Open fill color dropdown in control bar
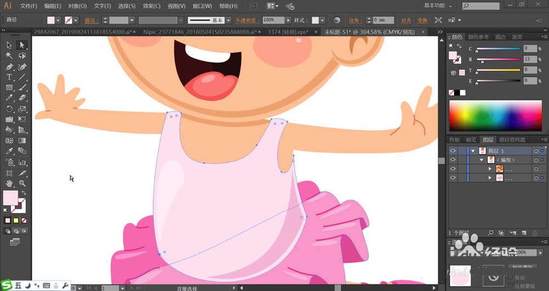This screenshot has width=549, height=291. point(59,20)
